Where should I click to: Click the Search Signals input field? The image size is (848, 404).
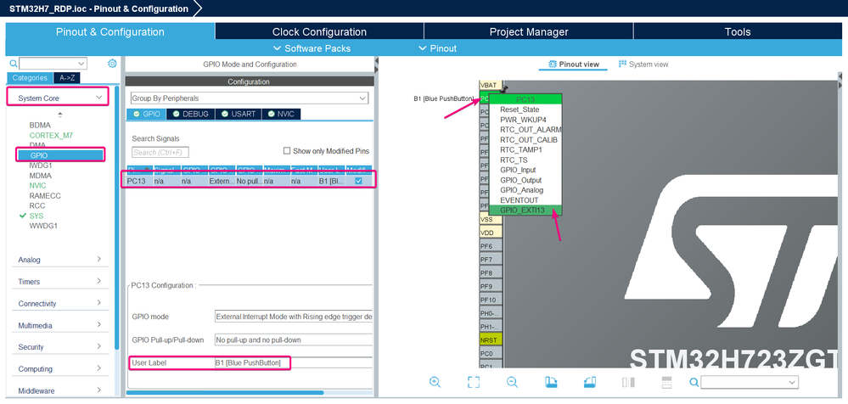(160, 153)
